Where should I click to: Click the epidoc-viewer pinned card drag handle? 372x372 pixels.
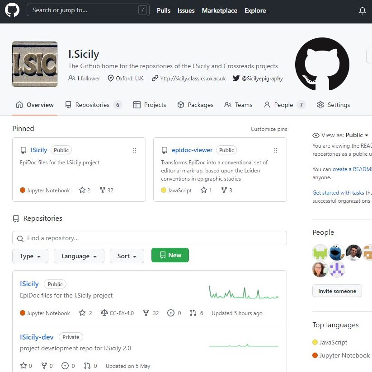pos(275,150)
